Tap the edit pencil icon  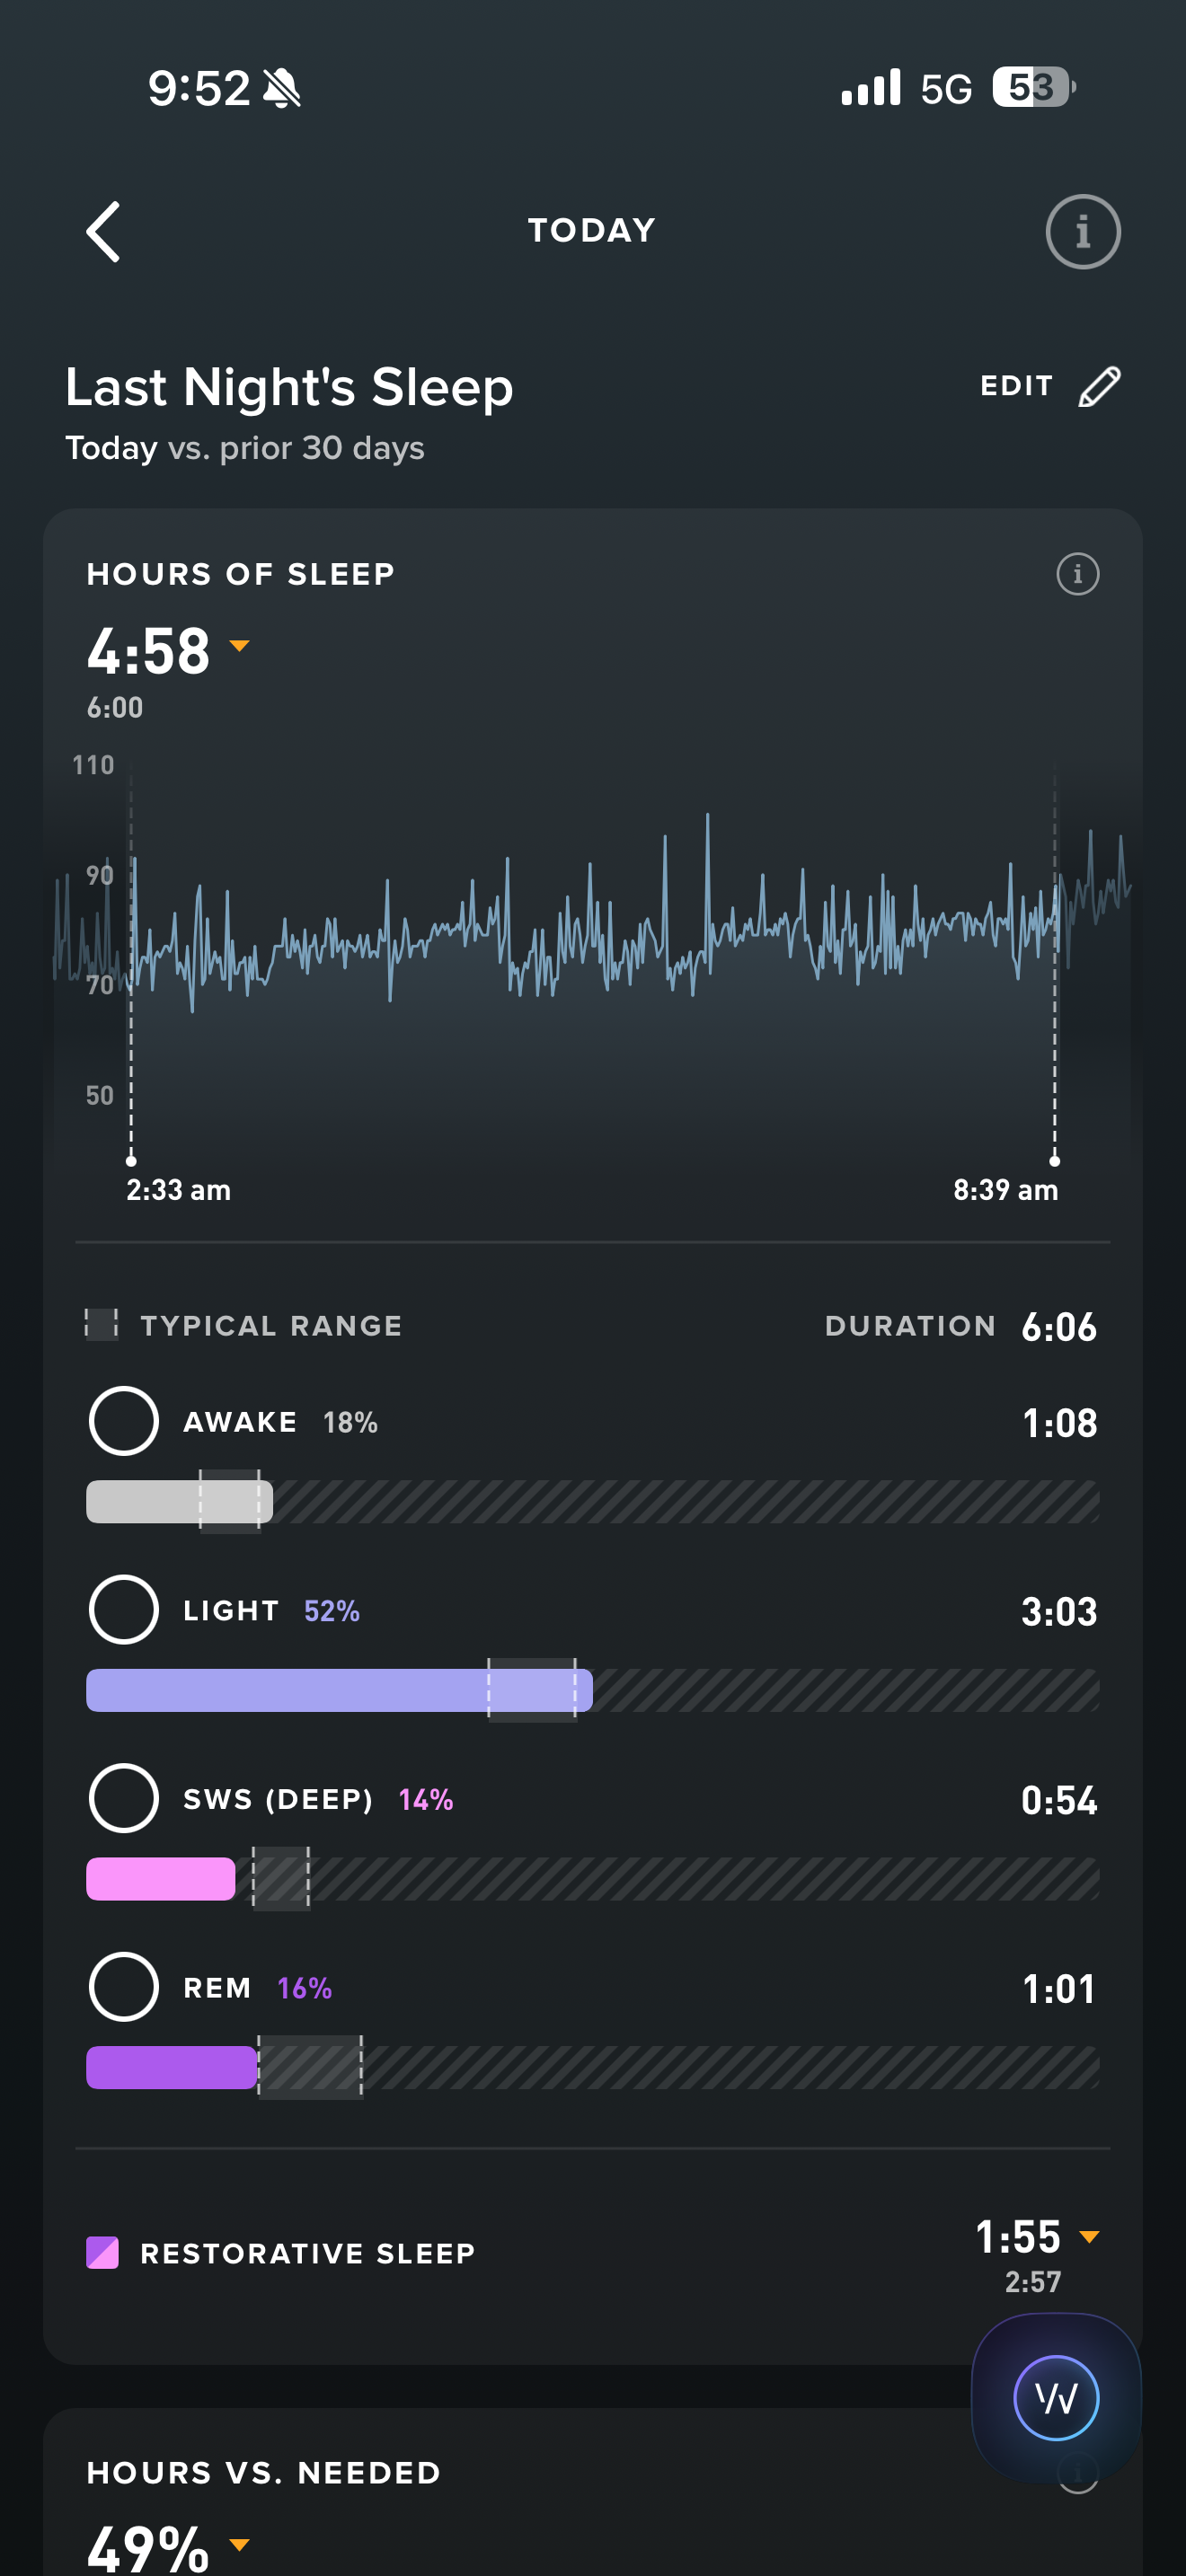click(1099, 387)
